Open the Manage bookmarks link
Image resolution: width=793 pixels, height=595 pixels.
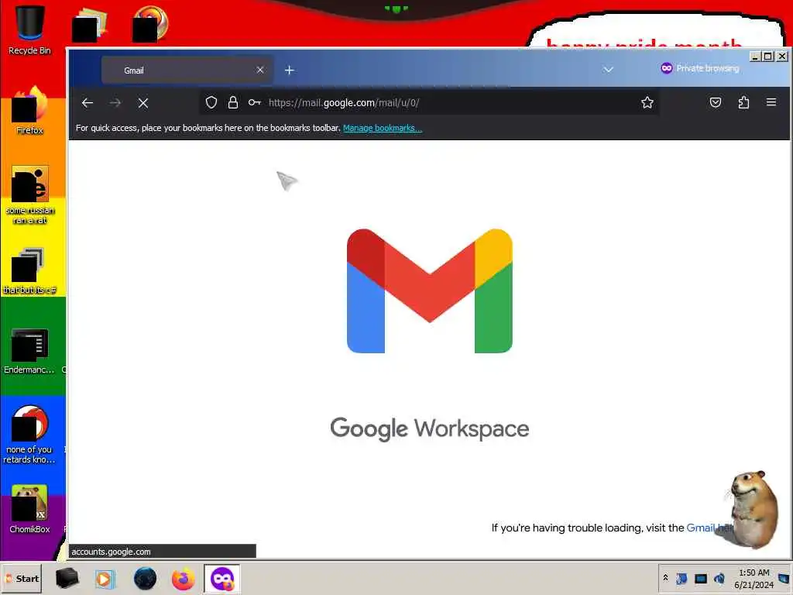383,128
